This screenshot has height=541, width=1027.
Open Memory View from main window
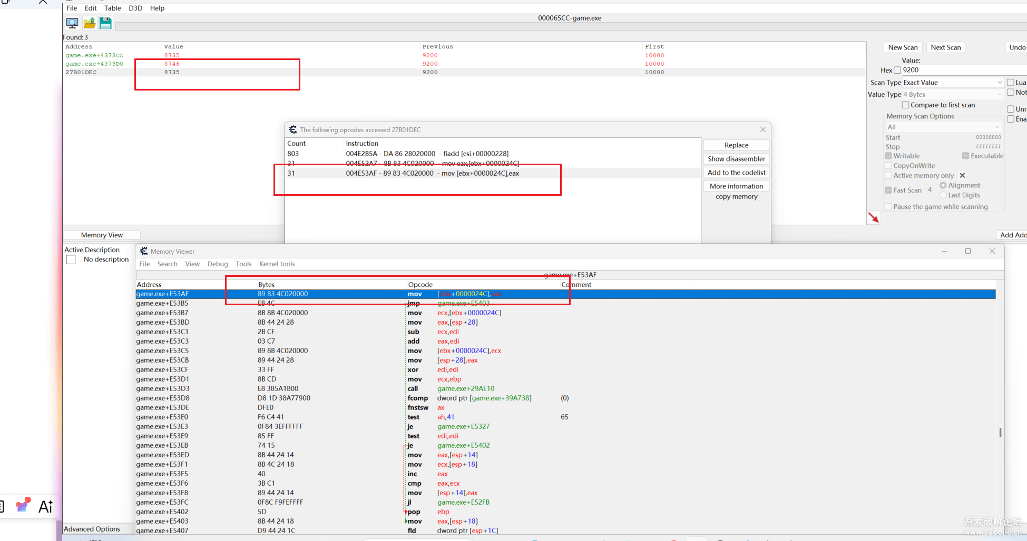coord(102,235)
